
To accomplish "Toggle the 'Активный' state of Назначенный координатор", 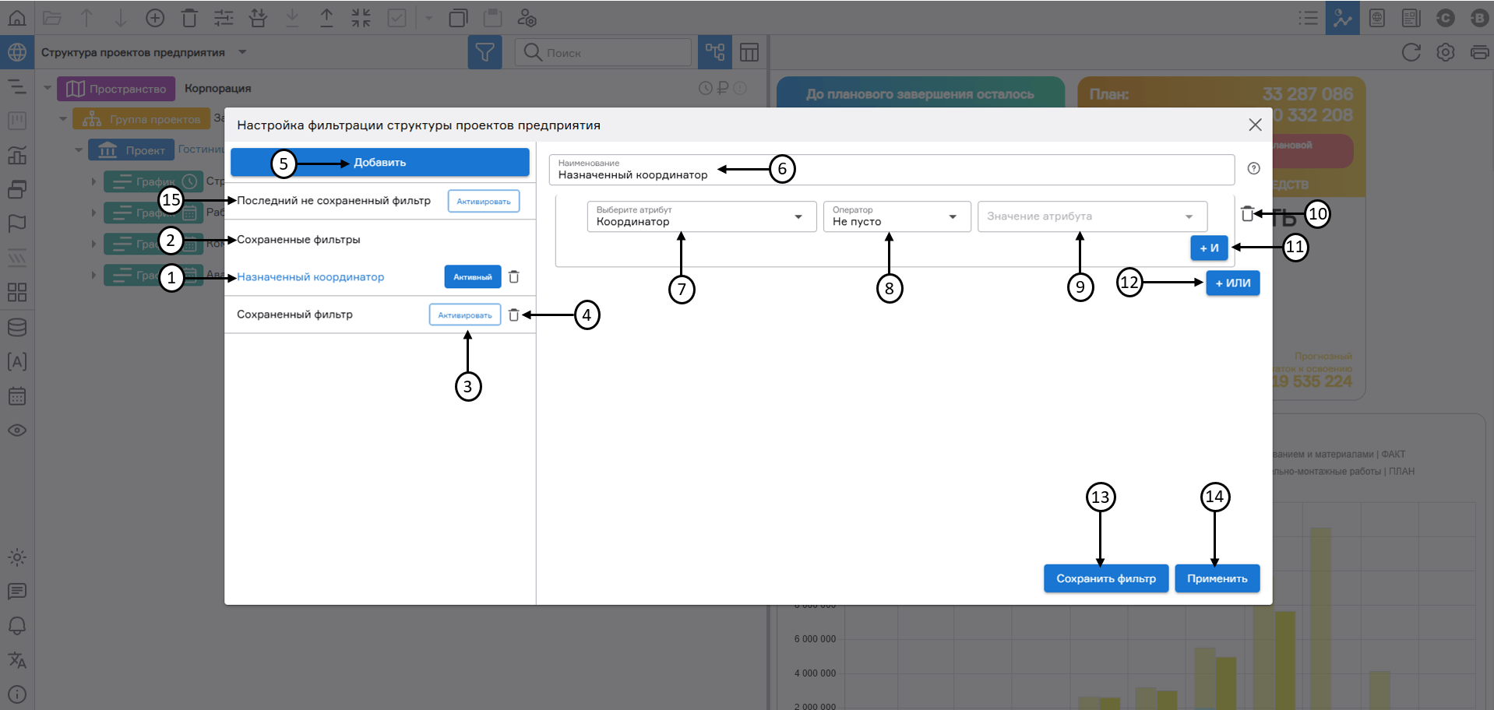I will click(472, 277).
